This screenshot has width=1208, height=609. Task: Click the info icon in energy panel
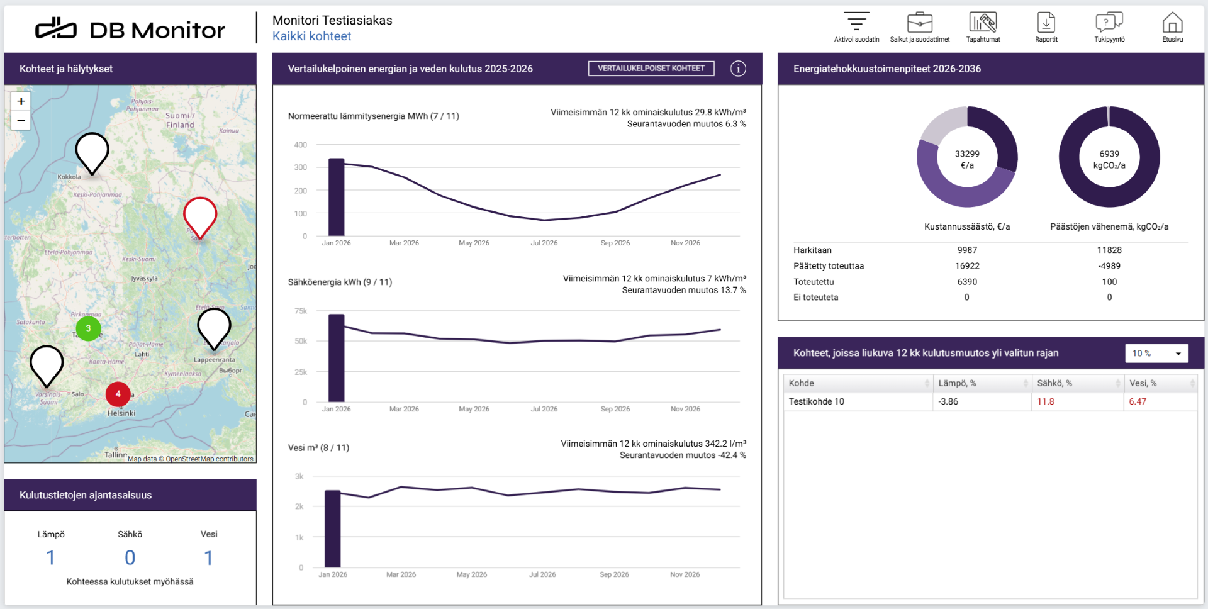coord(738,69)
